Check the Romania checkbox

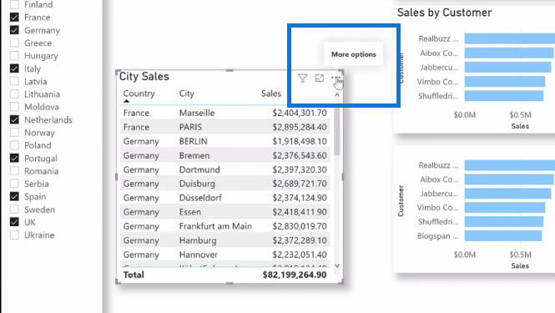pyautogui.click(x=14, y=170)
